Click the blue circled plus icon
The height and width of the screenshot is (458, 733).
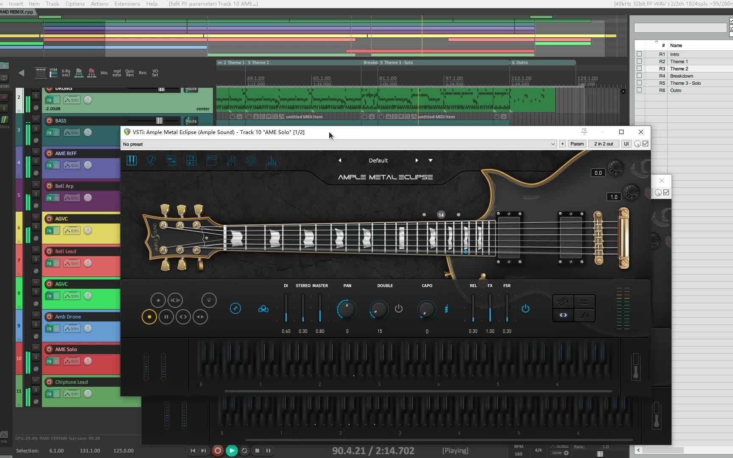point(235,308)
